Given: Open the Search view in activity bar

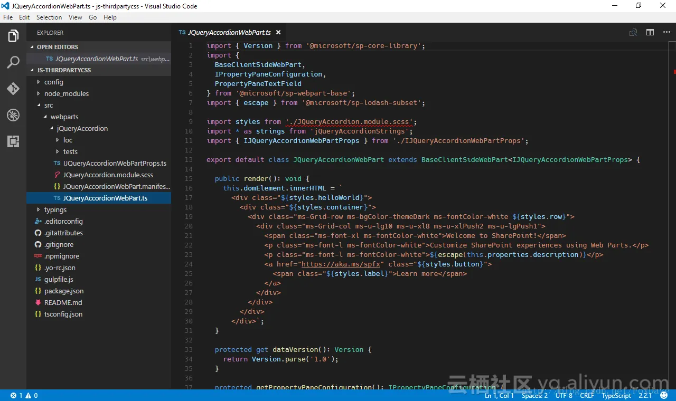Looking at the screenshot, I should pos(13,62).
